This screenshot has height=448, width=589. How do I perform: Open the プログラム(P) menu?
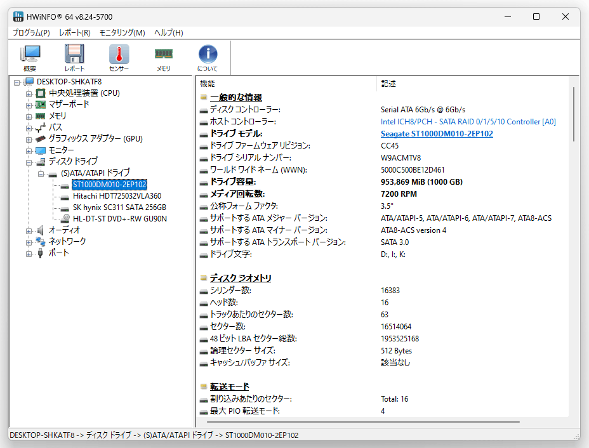[31, 32]
